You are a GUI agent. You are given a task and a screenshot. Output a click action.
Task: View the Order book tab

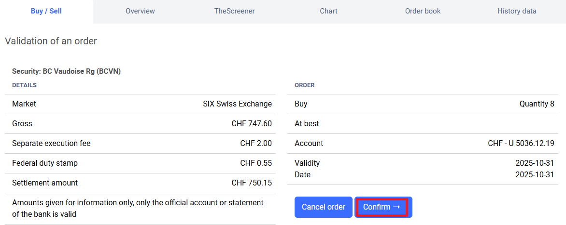point(423,11)
